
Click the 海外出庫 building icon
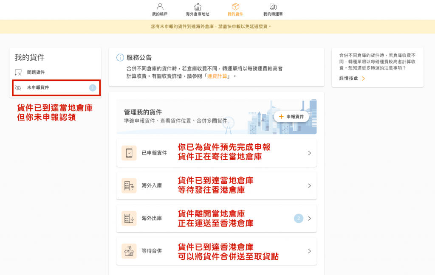(x=129, y=219)
